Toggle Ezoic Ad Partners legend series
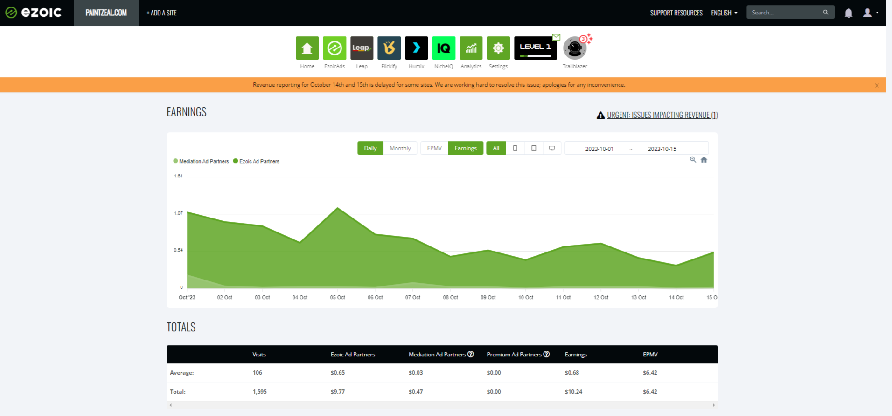The image size is (892, 416). 256,161
